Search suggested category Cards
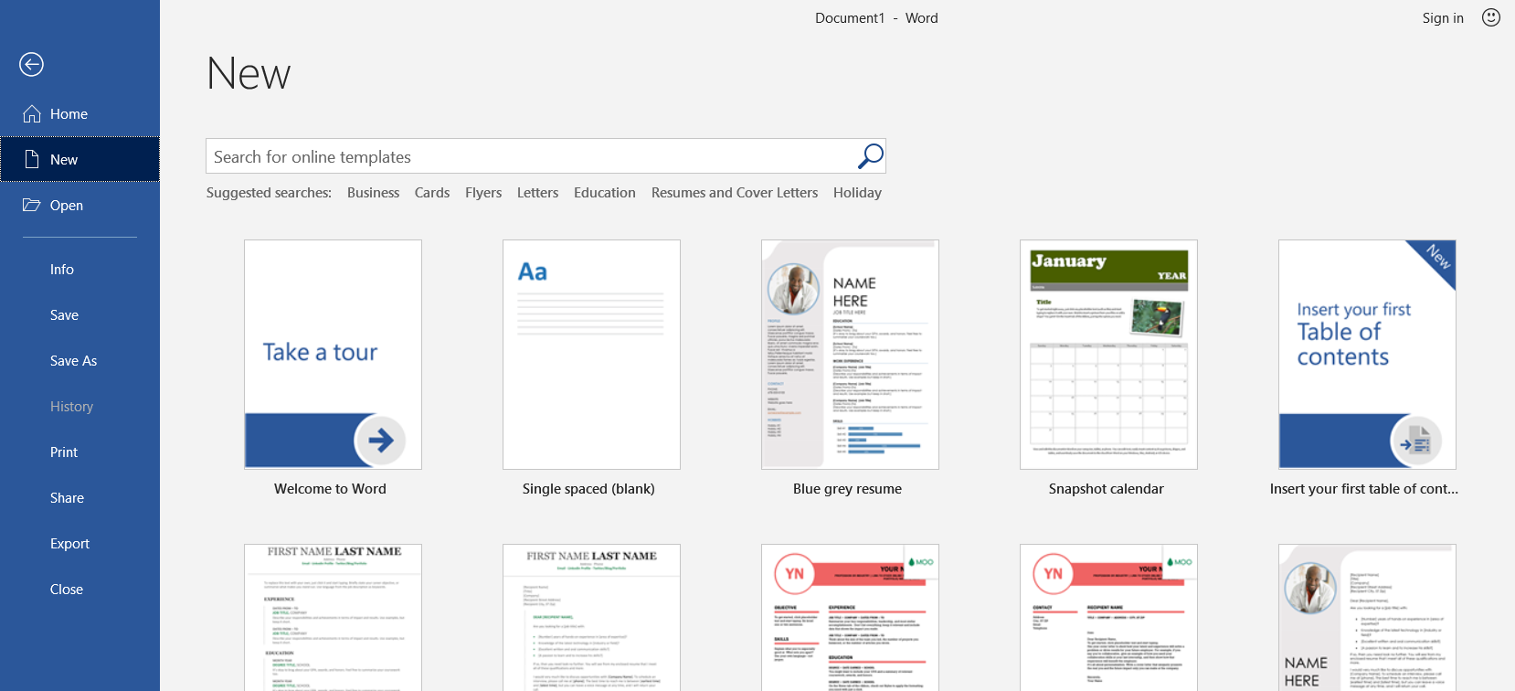Image resolution: width=1515 pixels, height=691 pixels. coord(432,192)
